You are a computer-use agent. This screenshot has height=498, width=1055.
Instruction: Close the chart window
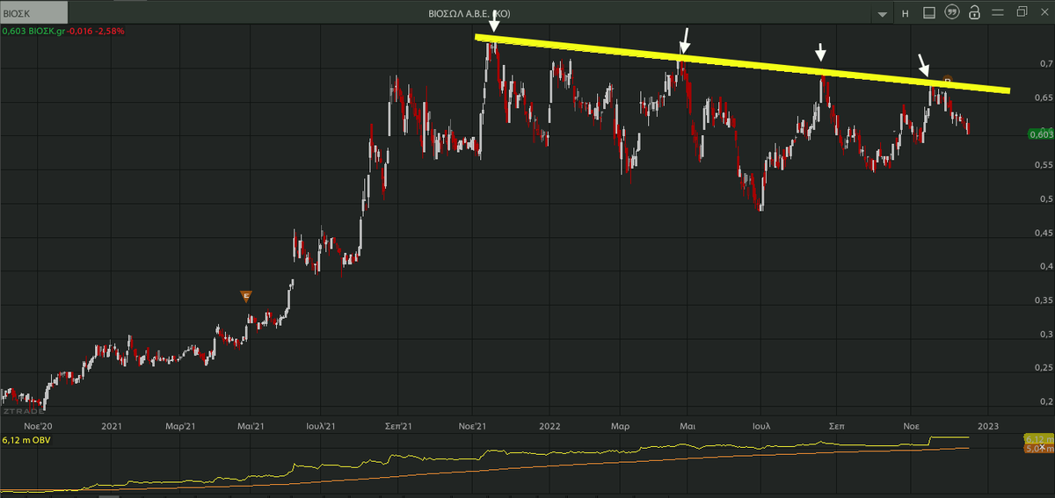(x=1044, y=12)
